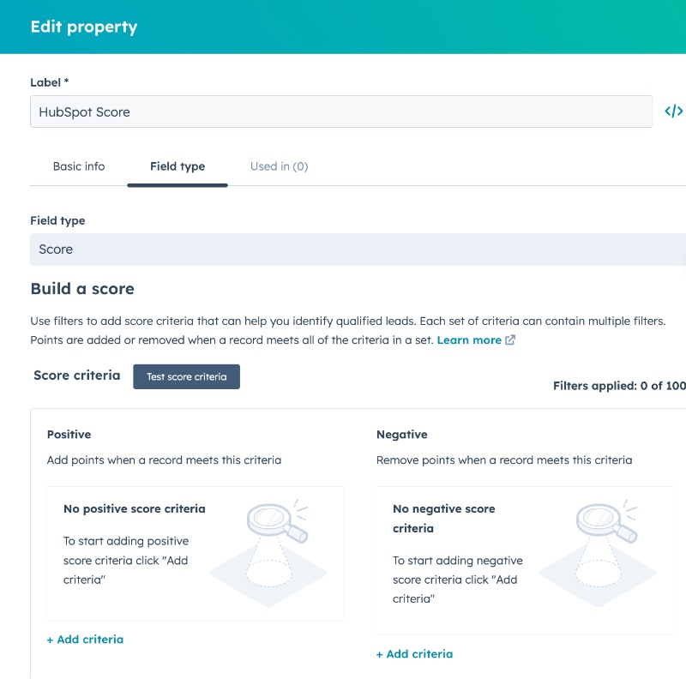Image resolution: width=686 pixels, height=679 pixels.
Task: Click the Edit property header title
Action: coord(84,27)
